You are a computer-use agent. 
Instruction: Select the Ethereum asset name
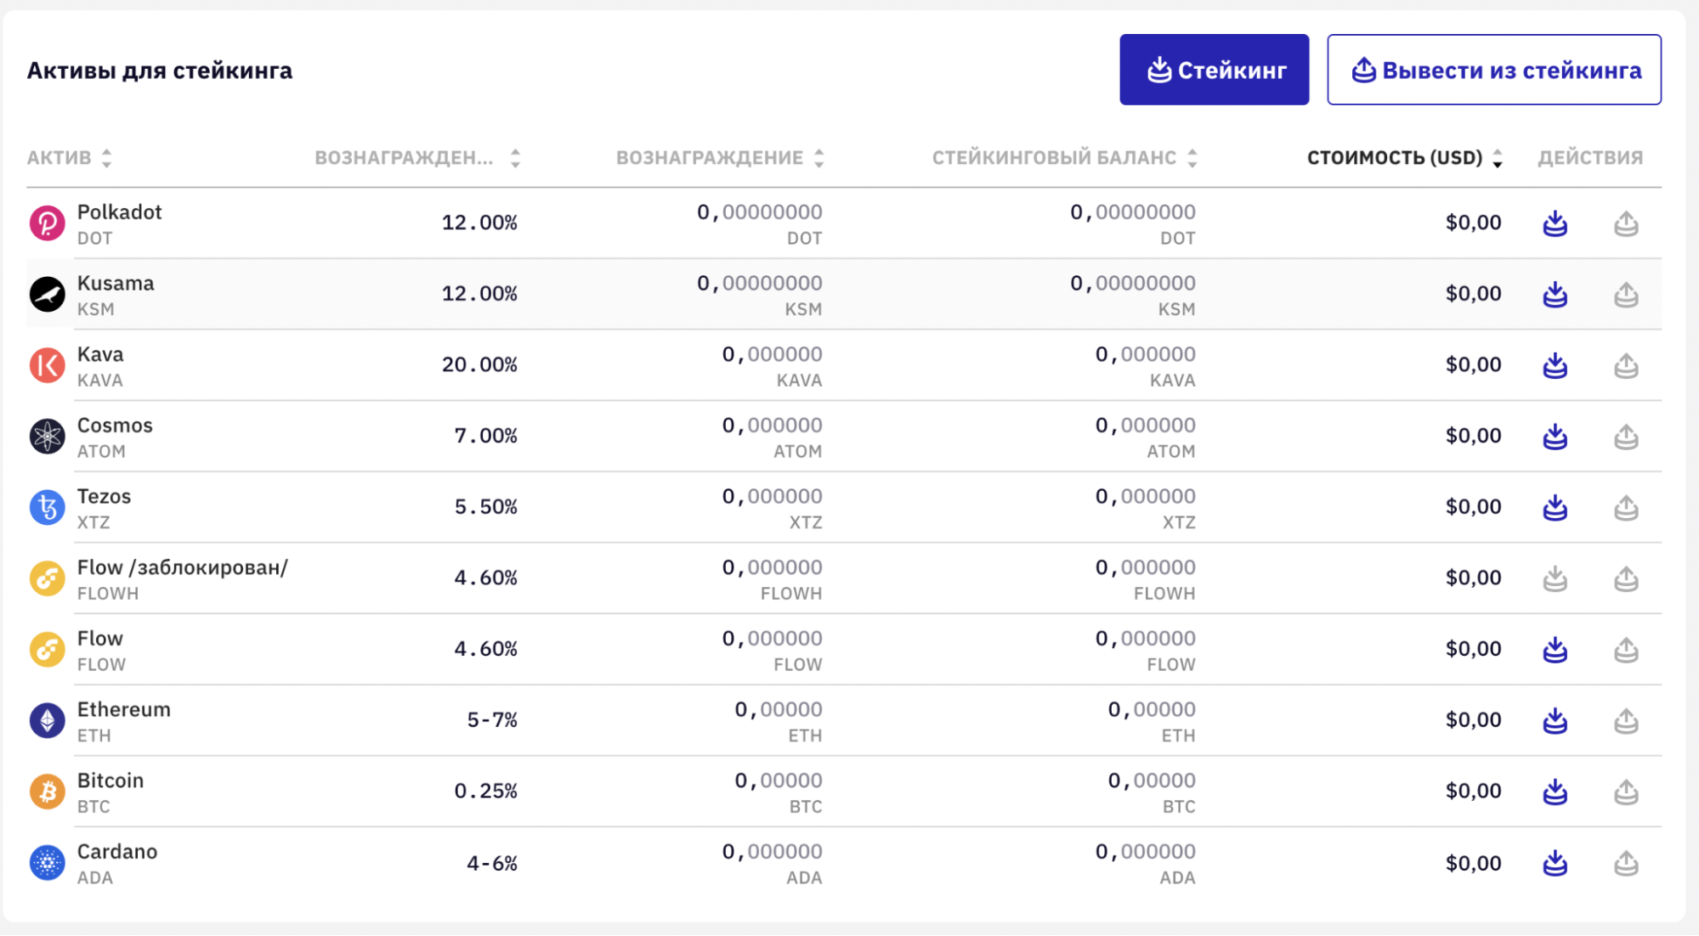123,710
